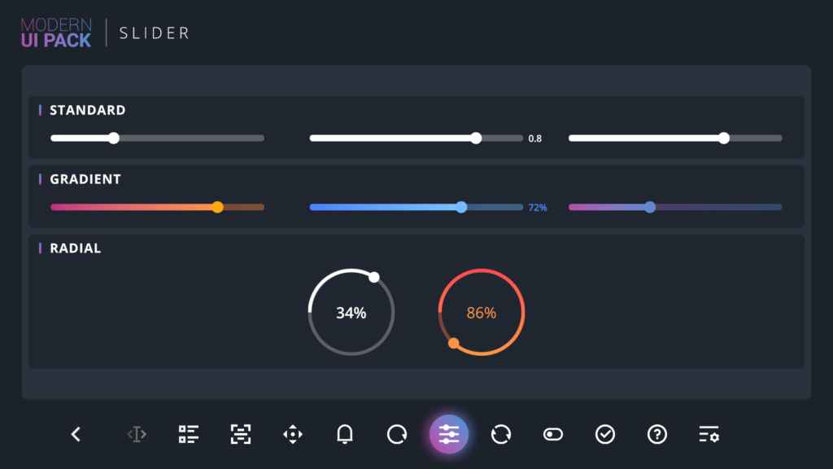Click the move crosshair icon
The height and width of the screenshot is (469, 833).
pyautogui.click(x=292, y=434)
